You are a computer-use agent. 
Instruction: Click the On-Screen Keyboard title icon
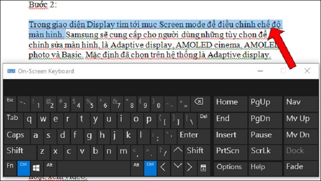point(11,71)
